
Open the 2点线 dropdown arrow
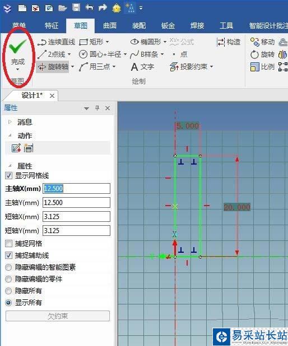pyautogui.click(x=69, y=54)
